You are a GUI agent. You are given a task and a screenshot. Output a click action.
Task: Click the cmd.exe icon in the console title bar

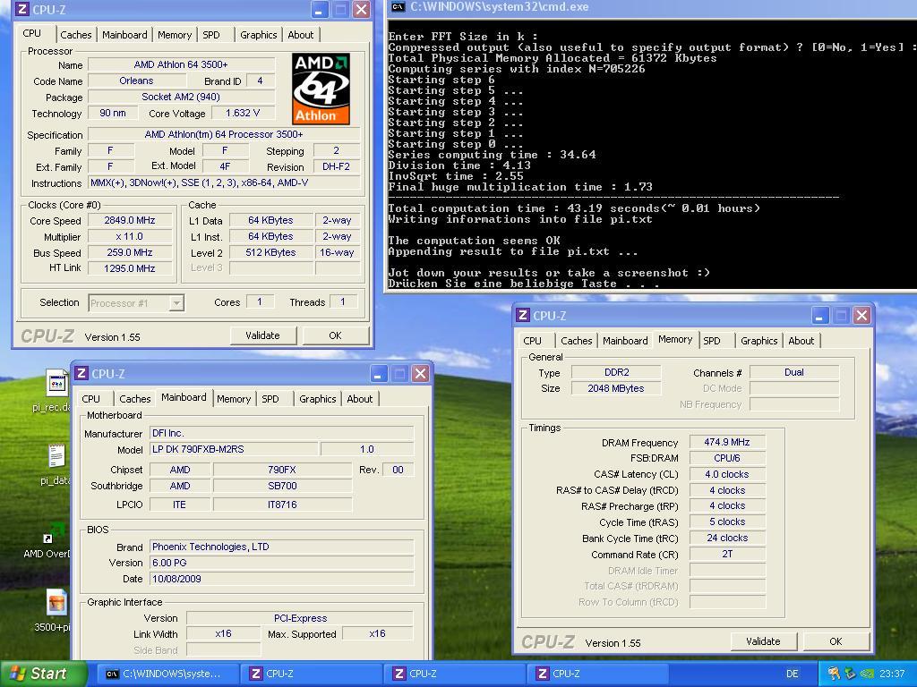tap(399, 7)
